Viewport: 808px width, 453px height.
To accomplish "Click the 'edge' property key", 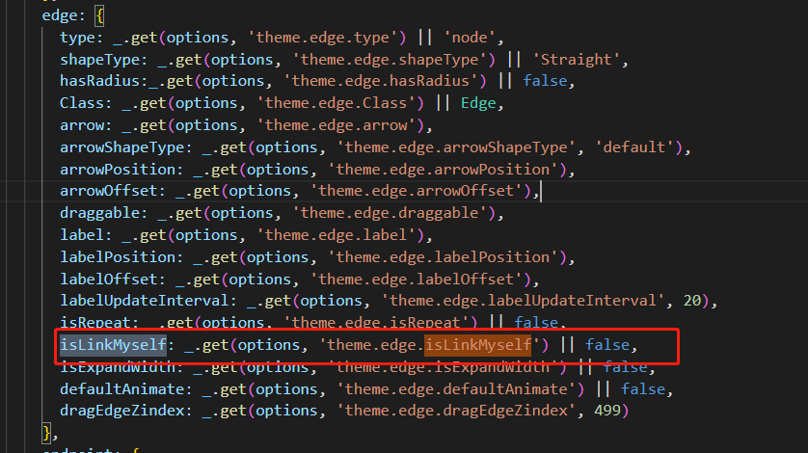I will pyautogui.click(x=59, y=15).
